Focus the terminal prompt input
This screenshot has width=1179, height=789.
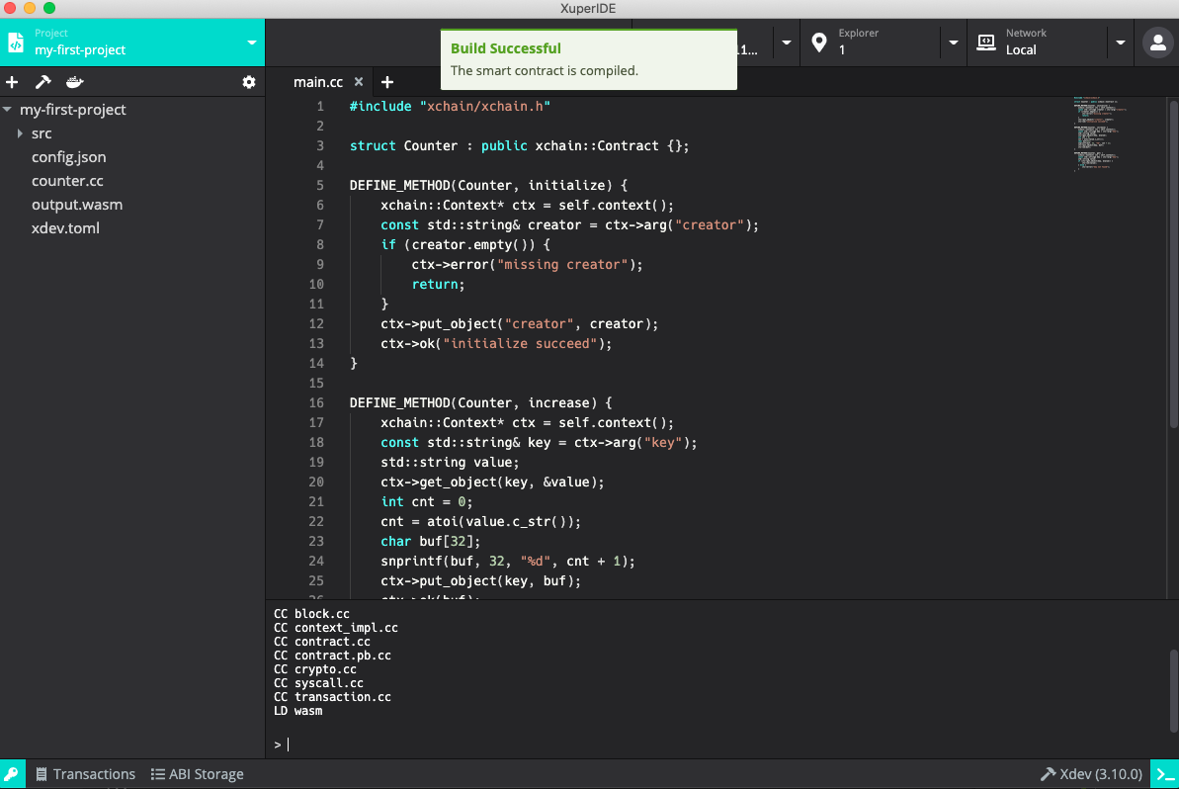tap(721, 745)
